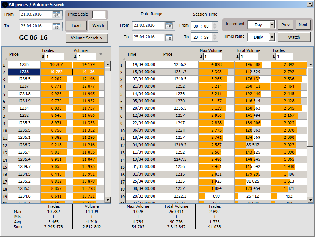Expand the Increment dropdown showing Day
This screenshot has height=237, width=315.
point(271,25)
